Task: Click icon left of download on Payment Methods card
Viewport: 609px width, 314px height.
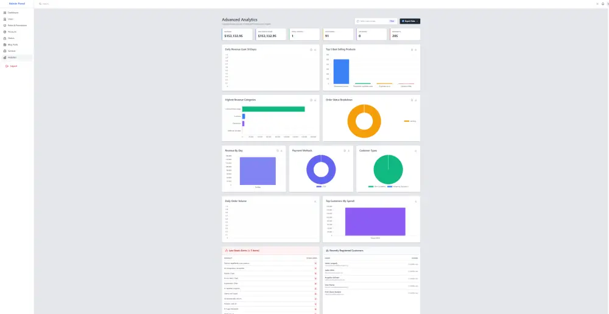Action: pyautogui.click(x=345, y=150)
